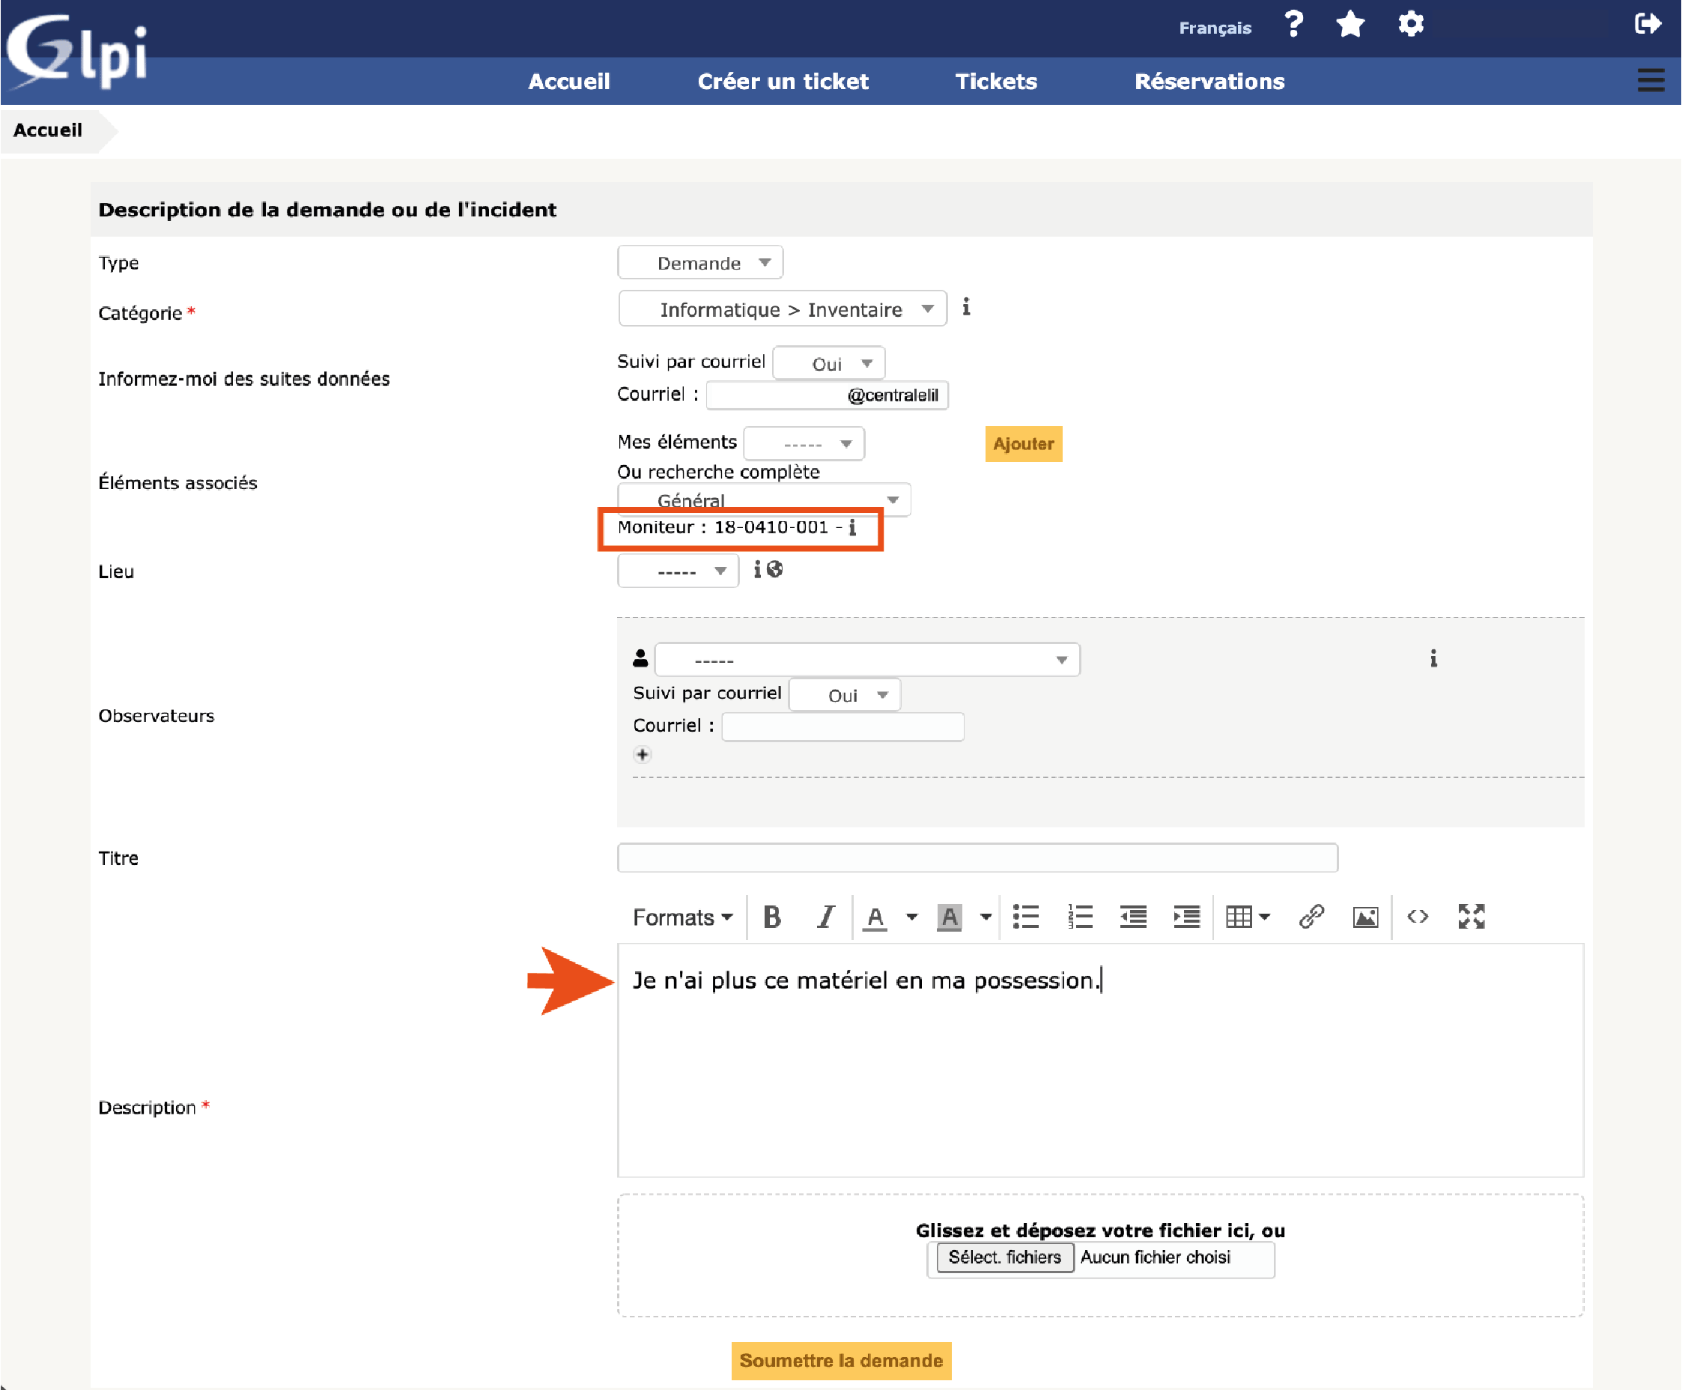Click the add observer plus icon

[642, 754]
